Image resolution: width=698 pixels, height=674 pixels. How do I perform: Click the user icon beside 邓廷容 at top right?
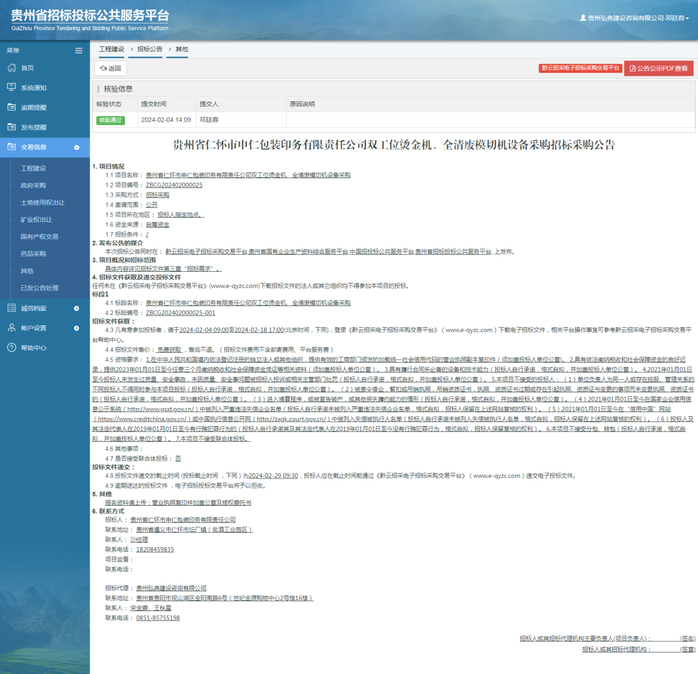point(583,17)
